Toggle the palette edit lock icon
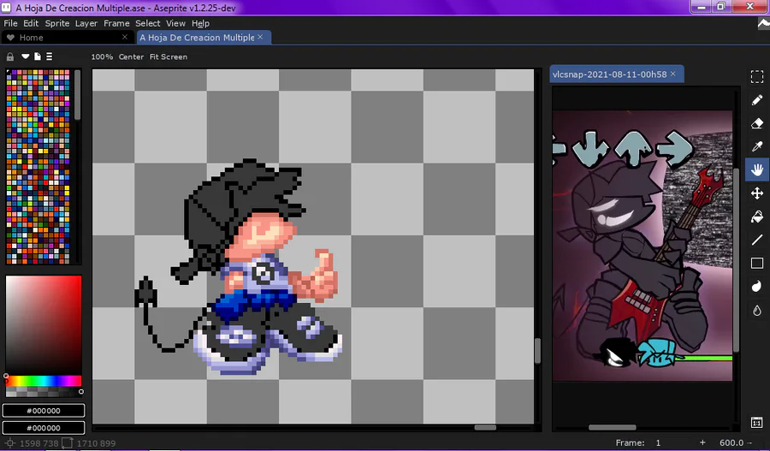The height and width of the screenshot is (451, 770). (9, 56)
